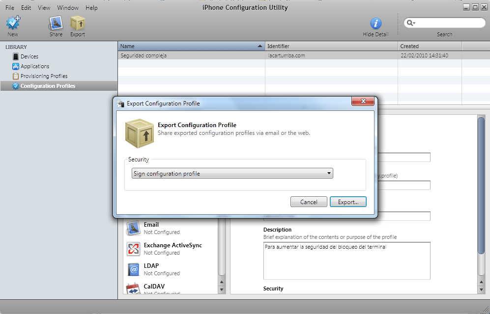Click the search magnifier icon
Viewport: 490px width, 314px height.
click(x=409, y=23)
